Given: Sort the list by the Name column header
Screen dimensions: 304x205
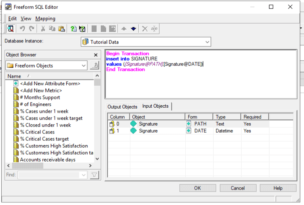Looking at the screenshot, I should 14,76.
